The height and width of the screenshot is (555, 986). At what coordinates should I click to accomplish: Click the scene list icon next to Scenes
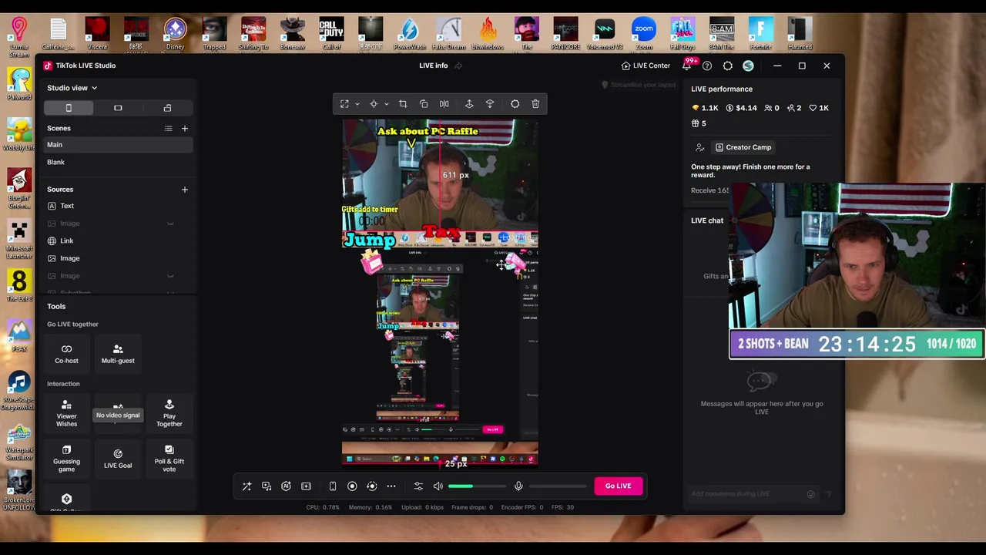168,129
